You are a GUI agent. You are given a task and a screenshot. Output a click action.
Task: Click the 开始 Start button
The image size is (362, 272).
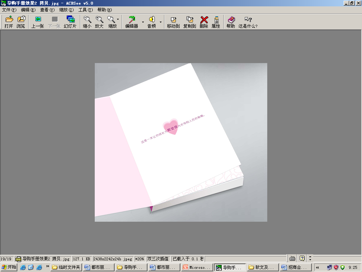click(9, 267)
